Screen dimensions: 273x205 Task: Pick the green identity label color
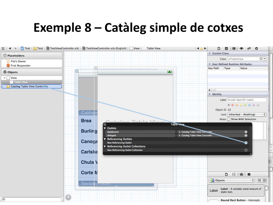[245, 105]
